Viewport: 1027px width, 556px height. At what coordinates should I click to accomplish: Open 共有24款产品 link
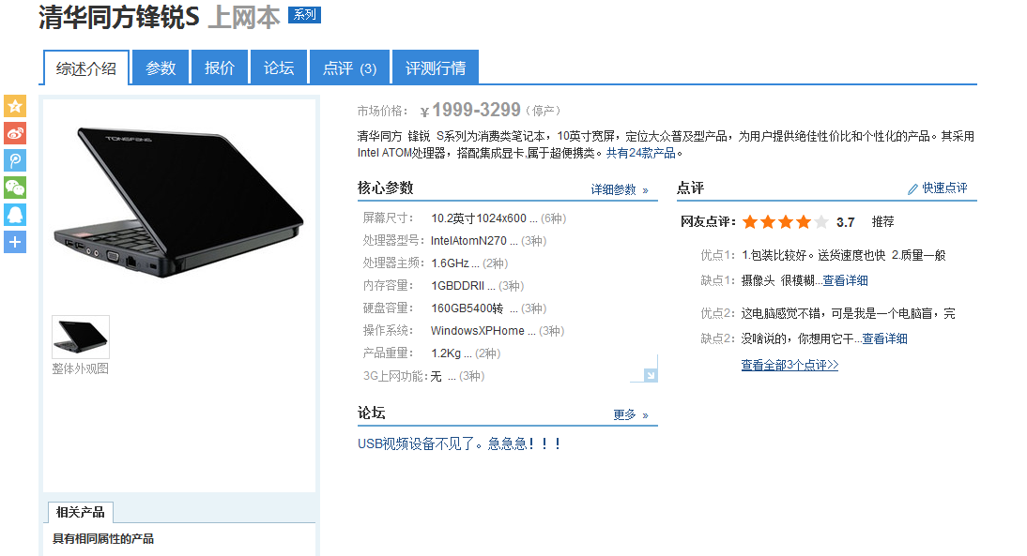click(640, 153)
